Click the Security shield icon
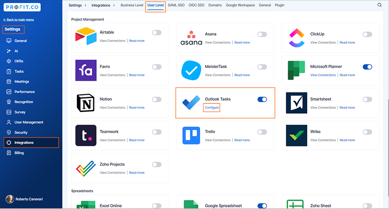Viewport: 389px width, 209px height. point(9,133)
